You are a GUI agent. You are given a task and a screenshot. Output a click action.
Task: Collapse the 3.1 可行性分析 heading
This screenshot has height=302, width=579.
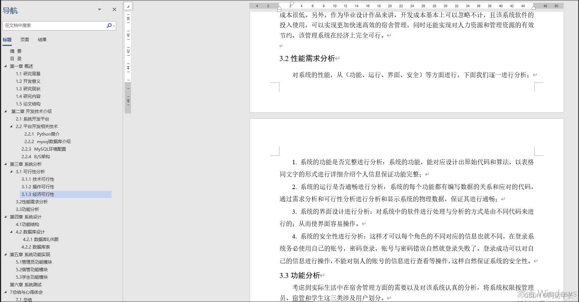click(11, 171)
